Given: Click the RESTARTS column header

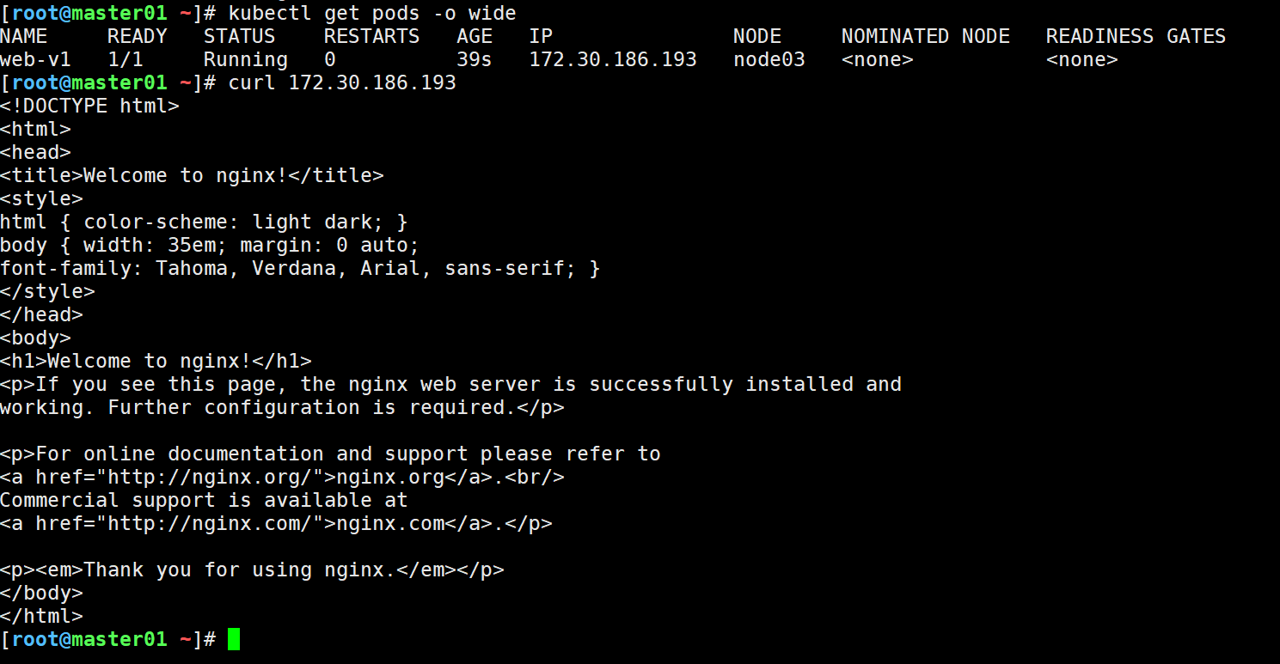Looking at the screenshot, I should (371, 36).
